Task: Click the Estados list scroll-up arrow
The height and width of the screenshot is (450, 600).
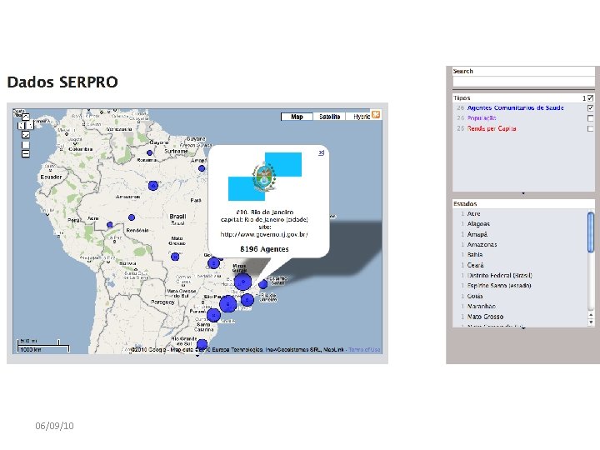Action: [591, 315]
